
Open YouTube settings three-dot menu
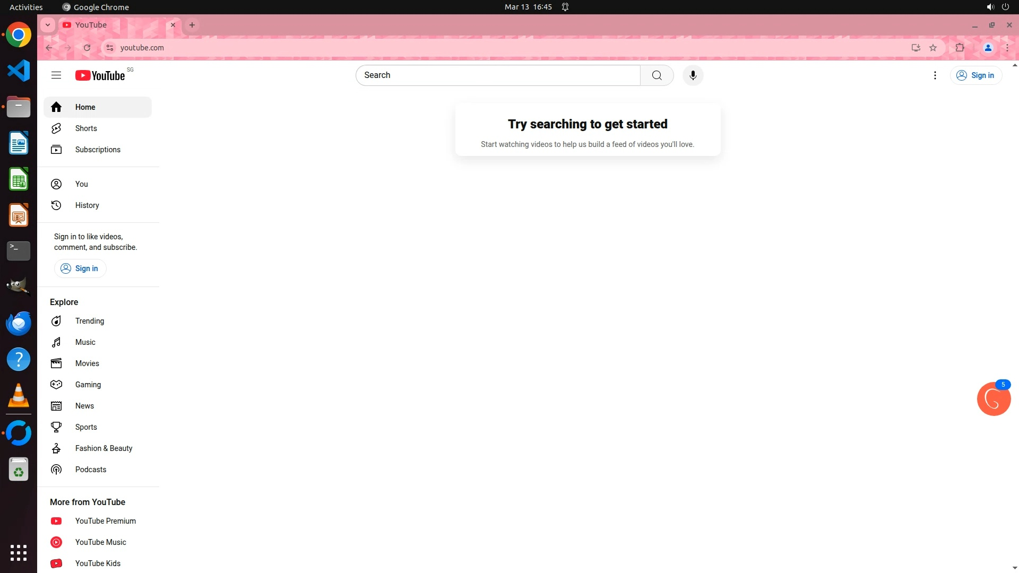click(935, 75)
